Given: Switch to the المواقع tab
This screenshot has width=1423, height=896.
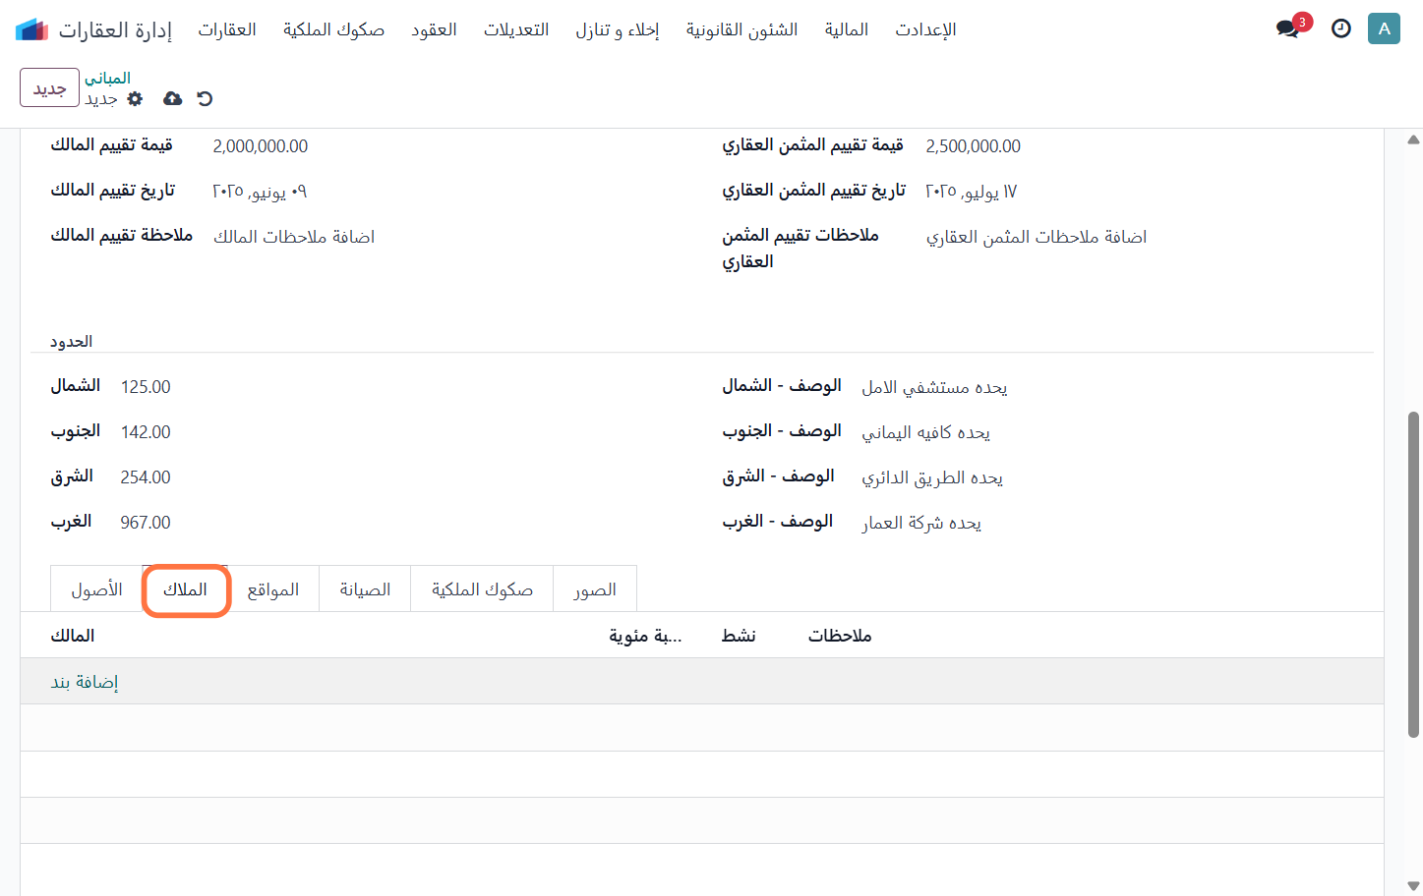Looking at the screenshot, I should 272,589.
